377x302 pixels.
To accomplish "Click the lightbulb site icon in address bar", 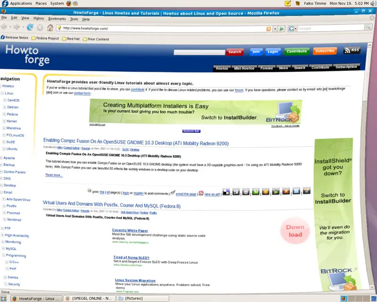I will click(59, 28).
